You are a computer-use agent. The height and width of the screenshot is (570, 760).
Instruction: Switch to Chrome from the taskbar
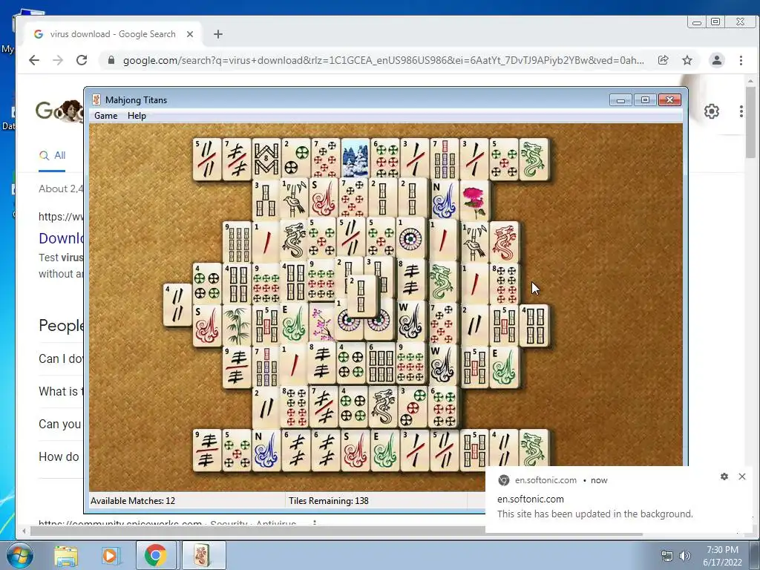[156, 556]
